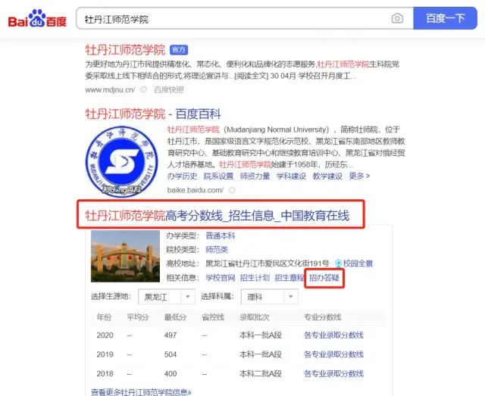
Task: Open the 校园全景 link
Action: coord(358,263)
